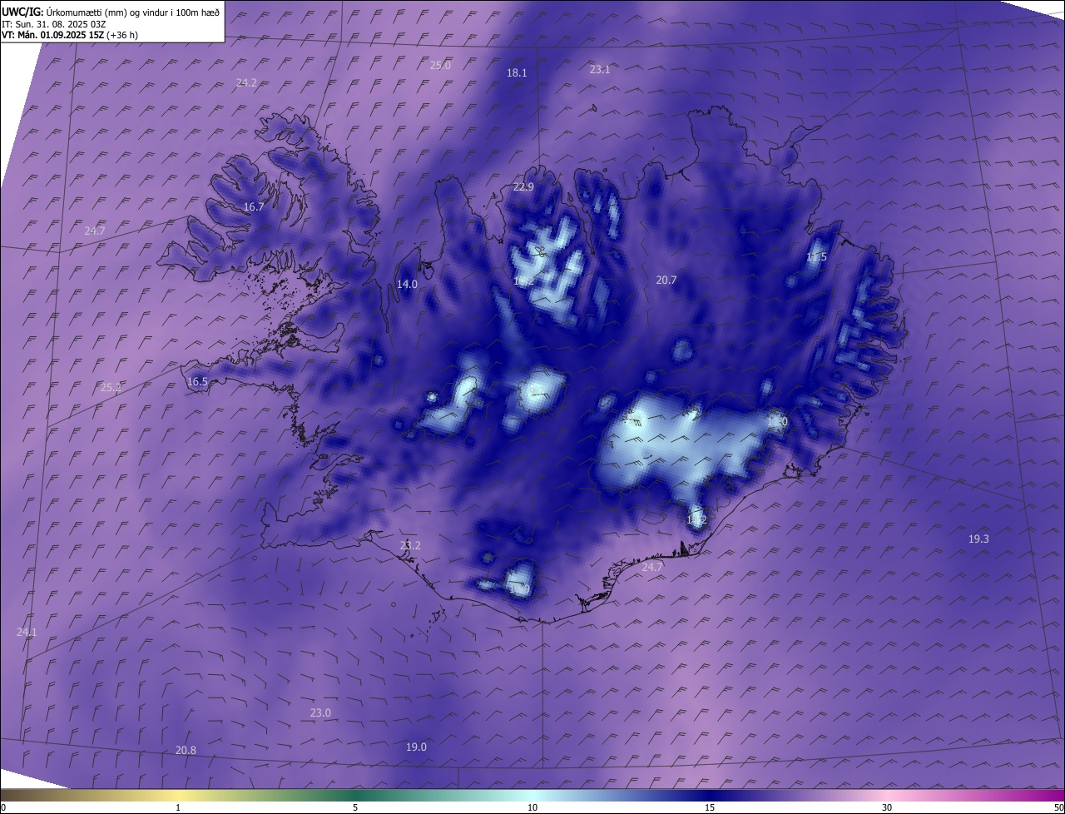Click the 16.7 value on the Westfjords
This screenshot has width=1065, height=814.
[254, 206]
